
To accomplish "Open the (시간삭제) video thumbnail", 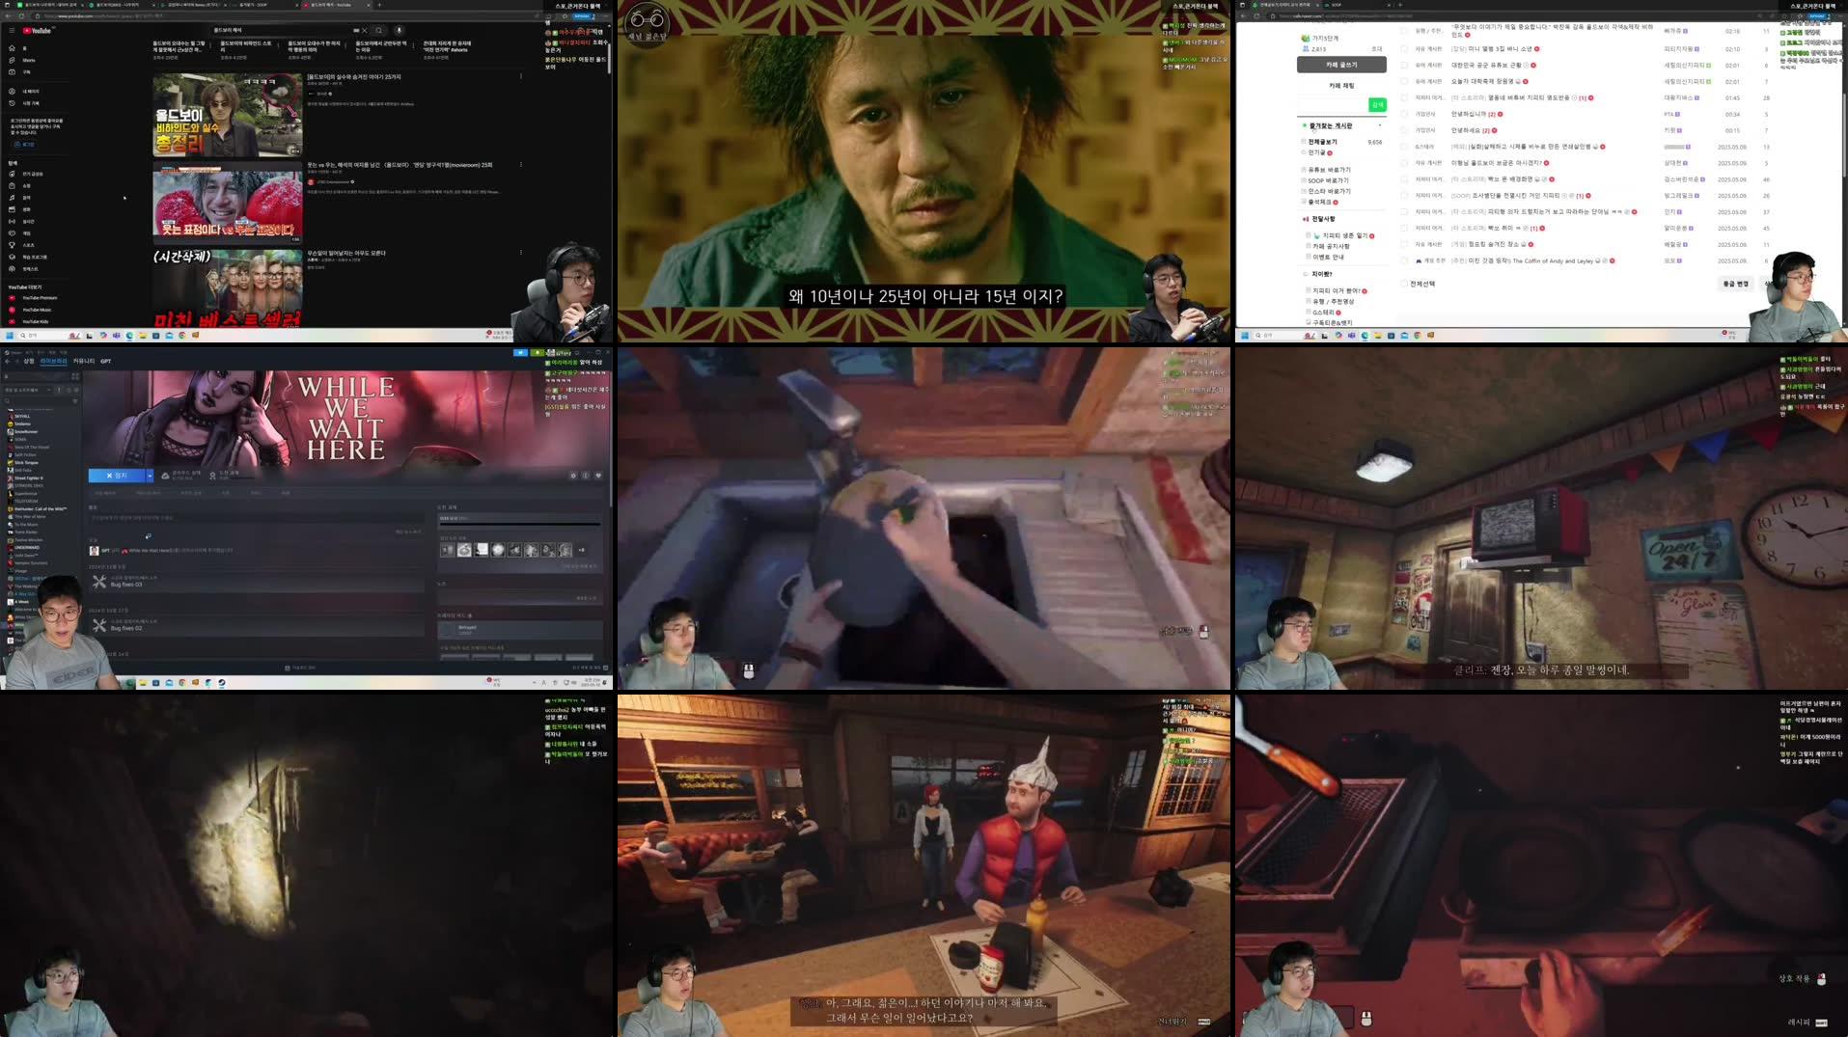I will tap(228, 287).
